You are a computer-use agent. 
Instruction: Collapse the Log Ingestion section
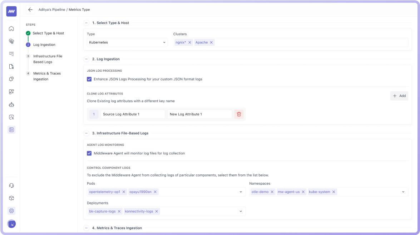87,59
